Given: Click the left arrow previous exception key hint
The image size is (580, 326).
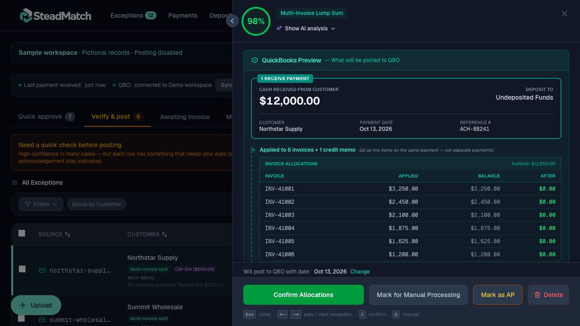Looking at the screenshot, I should tap(282, 314).
